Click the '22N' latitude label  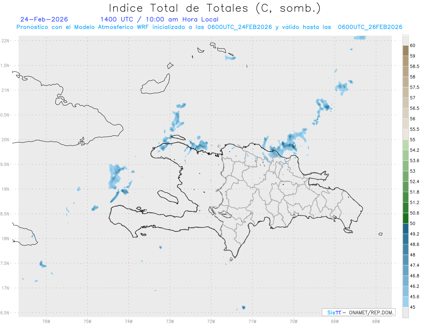tap(5, 41)
